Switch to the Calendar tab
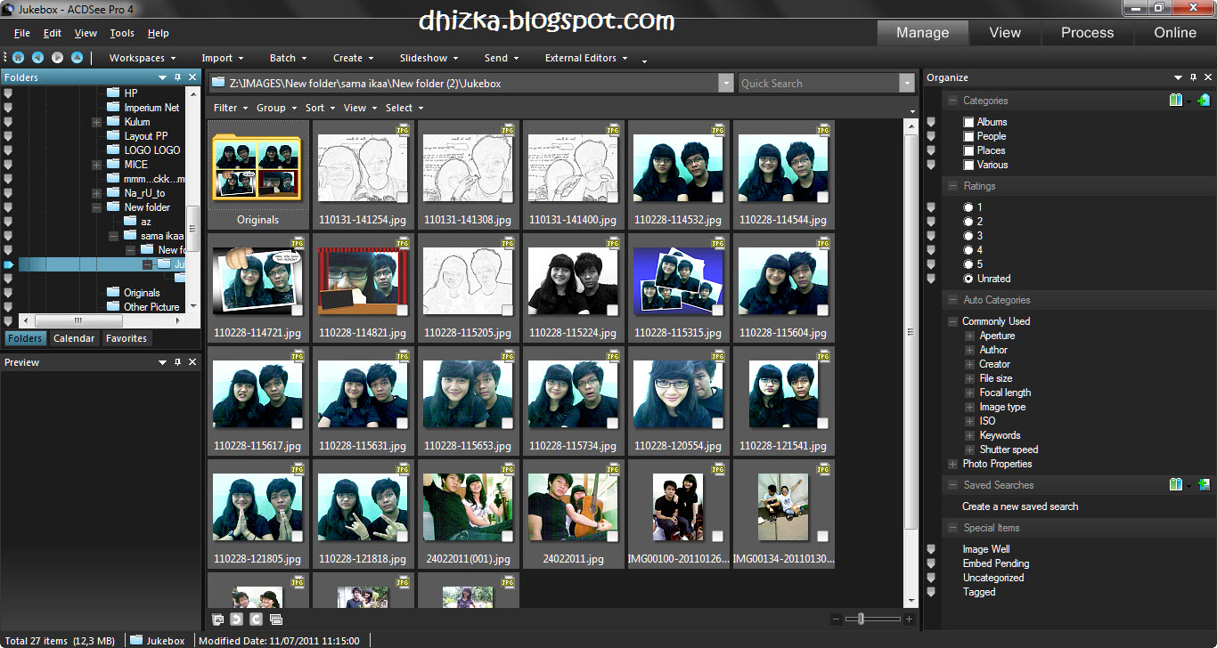The height and width of the screenshot is (648, 1217). 74,338
